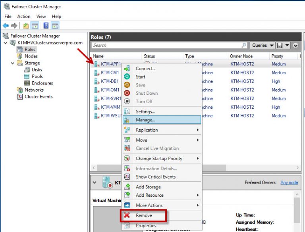The image size is (305, 232).
Task: Click the KTM-CM1 virtual machine icon
Action: coord(97,73)
